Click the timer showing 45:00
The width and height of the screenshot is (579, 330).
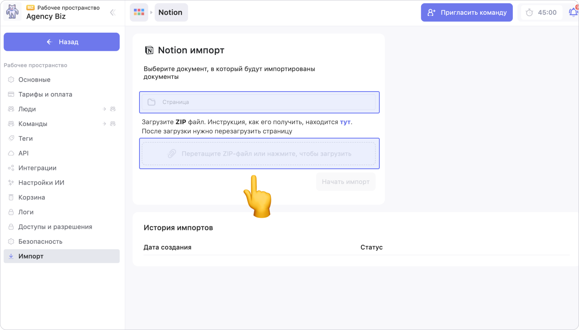(542, 12)
